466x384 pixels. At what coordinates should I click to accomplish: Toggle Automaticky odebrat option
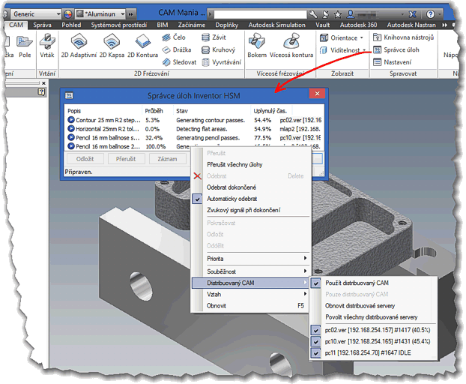232,199
